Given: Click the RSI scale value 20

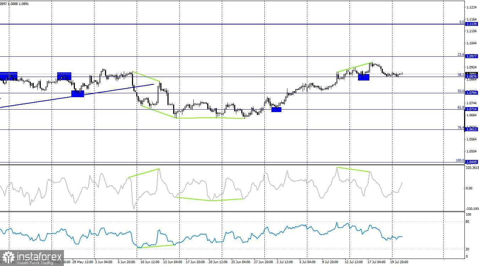Looking at the screenshot, I should pos(468,249).
